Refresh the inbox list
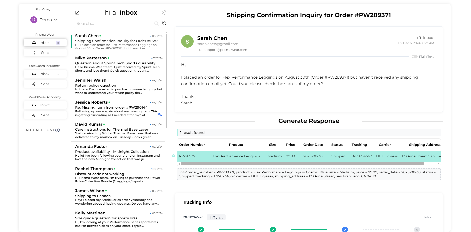This screenshot has height=232, width=471. [164, 23]
